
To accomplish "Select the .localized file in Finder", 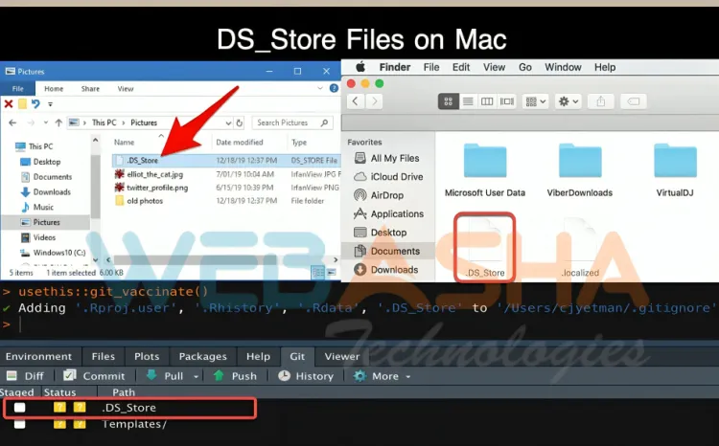I will pos(580,247).
